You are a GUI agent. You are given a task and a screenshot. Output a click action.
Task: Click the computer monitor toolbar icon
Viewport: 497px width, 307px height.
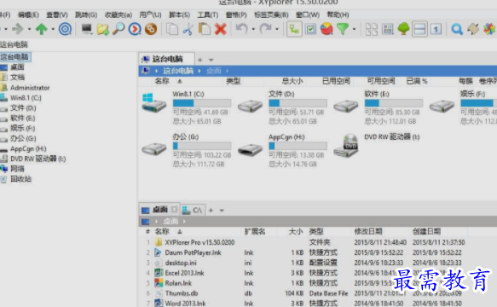coord(87,29)
